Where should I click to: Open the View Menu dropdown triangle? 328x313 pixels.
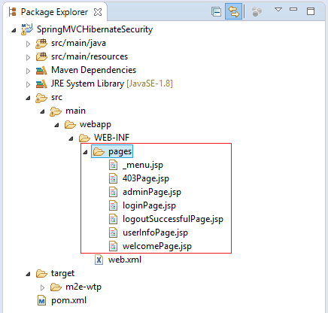[x=278, y=10]
